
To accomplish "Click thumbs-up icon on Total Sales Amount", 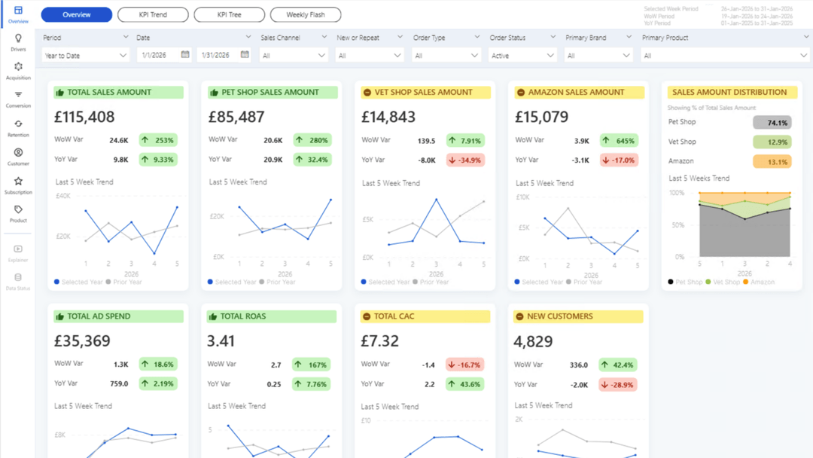I will tap(60, 93).
